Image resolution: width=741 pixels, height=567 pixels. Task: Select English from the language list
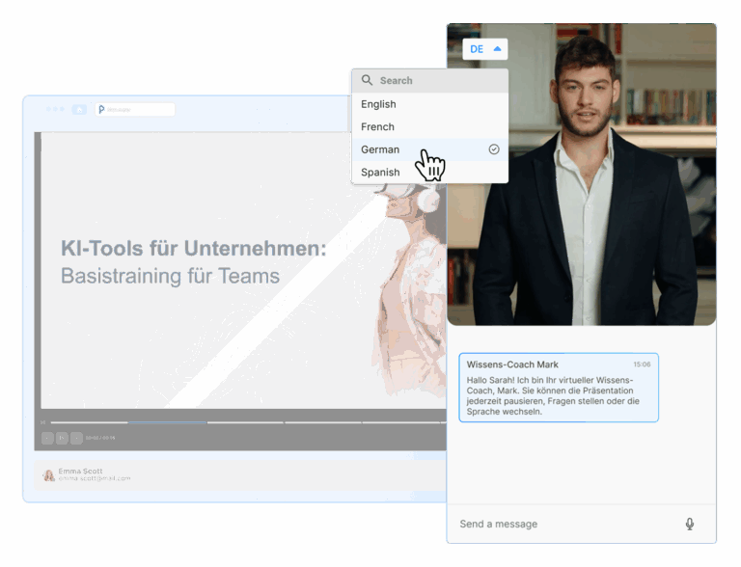378,104
